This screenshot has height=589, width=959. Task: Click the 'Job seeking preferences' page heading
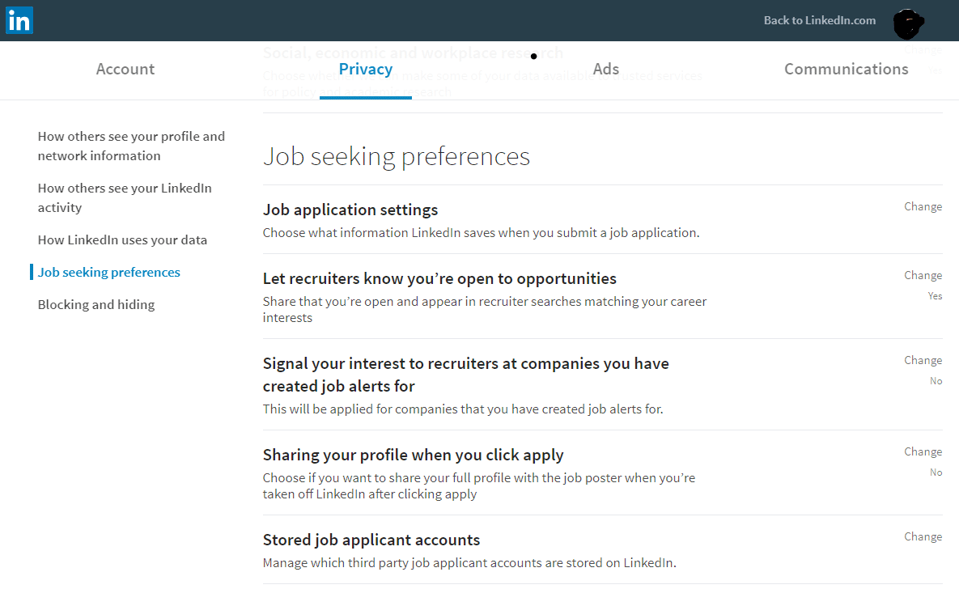coord(397,157)
